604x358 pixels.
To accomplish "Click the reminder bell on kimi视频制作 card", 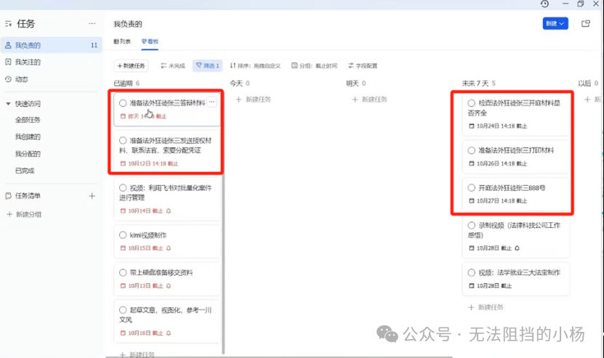I will [x=169, y=248].
